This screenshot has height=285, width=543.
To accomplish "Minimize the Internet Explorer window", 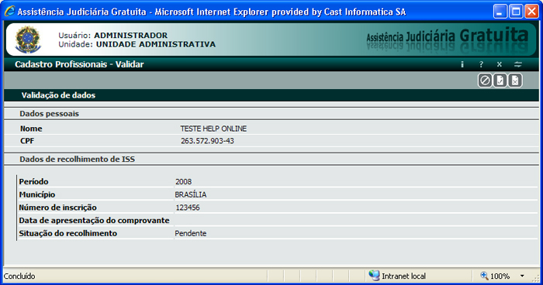I will (500, 12).
